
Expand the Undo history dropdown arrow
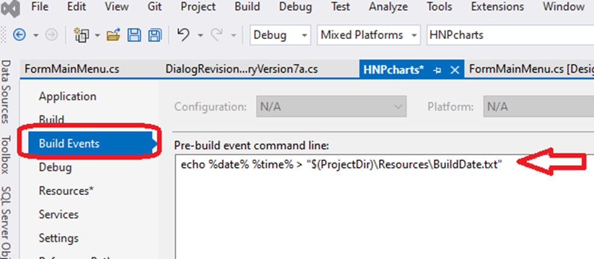pos(200,35)
